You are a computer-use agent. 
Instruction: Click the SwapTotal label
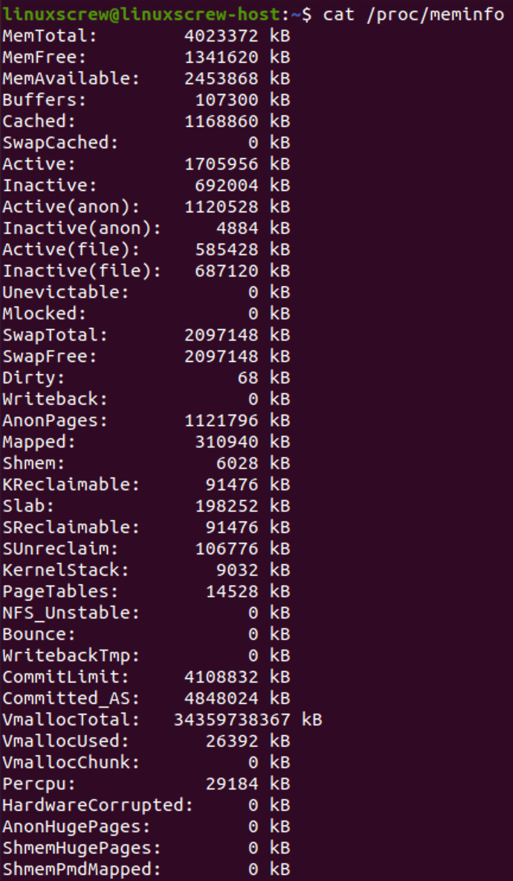[x=55, y=335]
